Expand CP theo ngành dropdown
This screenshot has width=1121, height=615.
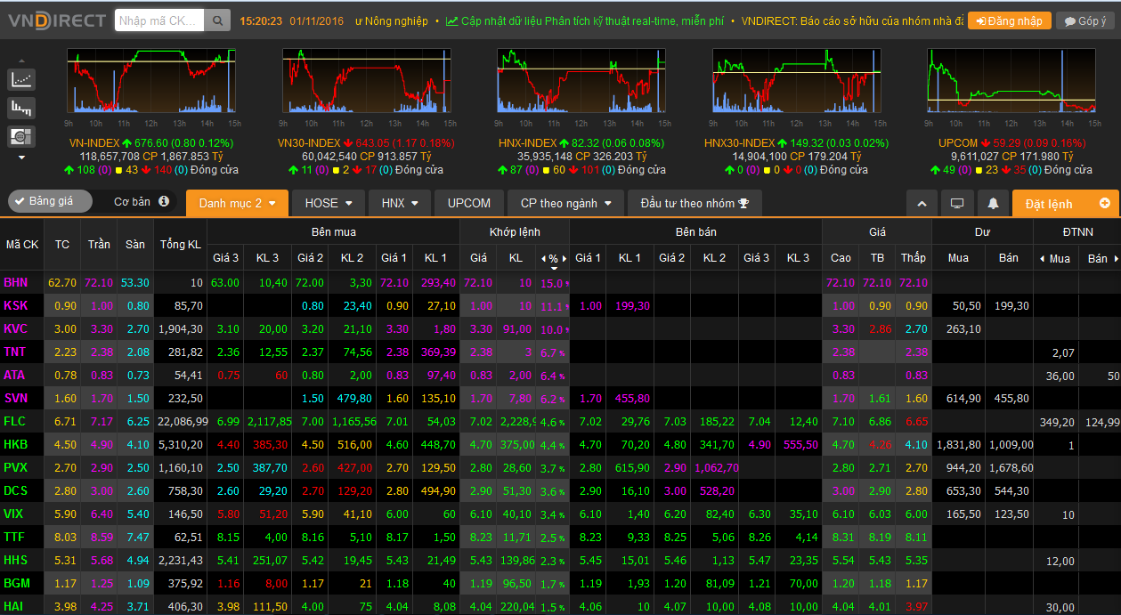[x=566, y=203]
